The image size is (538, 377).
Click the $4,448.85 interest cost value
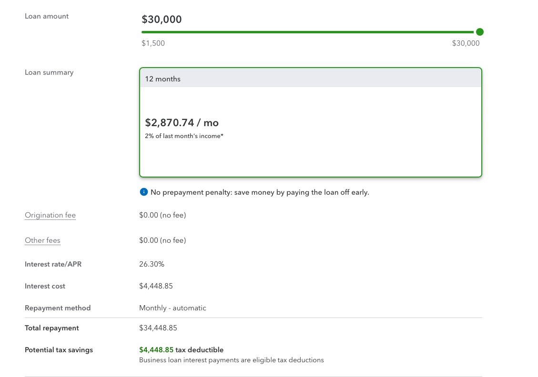pyautogui.click(x=156, y=286)
